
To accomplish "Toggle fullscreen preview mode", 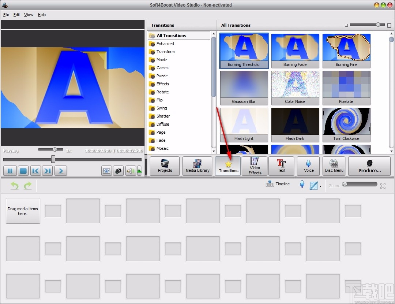I will (x=106, y=171).
